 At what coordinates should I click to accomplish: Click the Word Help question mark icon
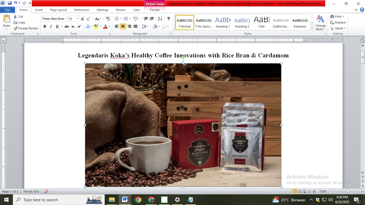362,10
